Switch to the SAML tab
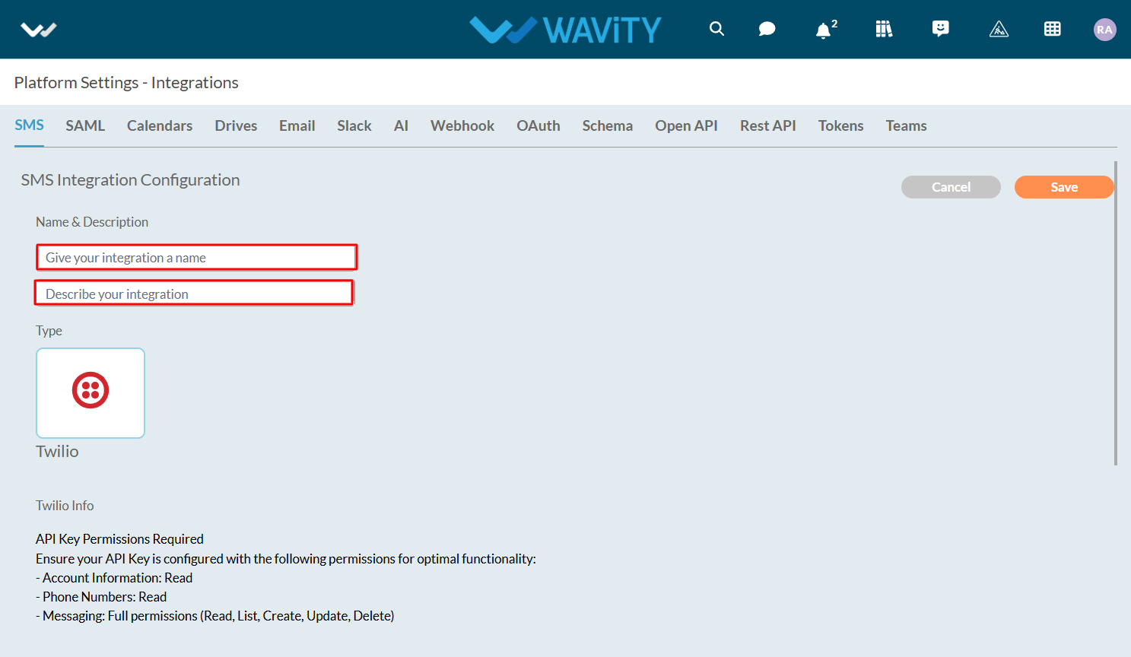Viewport: 1131px width, 657px height. [x=85, y=125]
